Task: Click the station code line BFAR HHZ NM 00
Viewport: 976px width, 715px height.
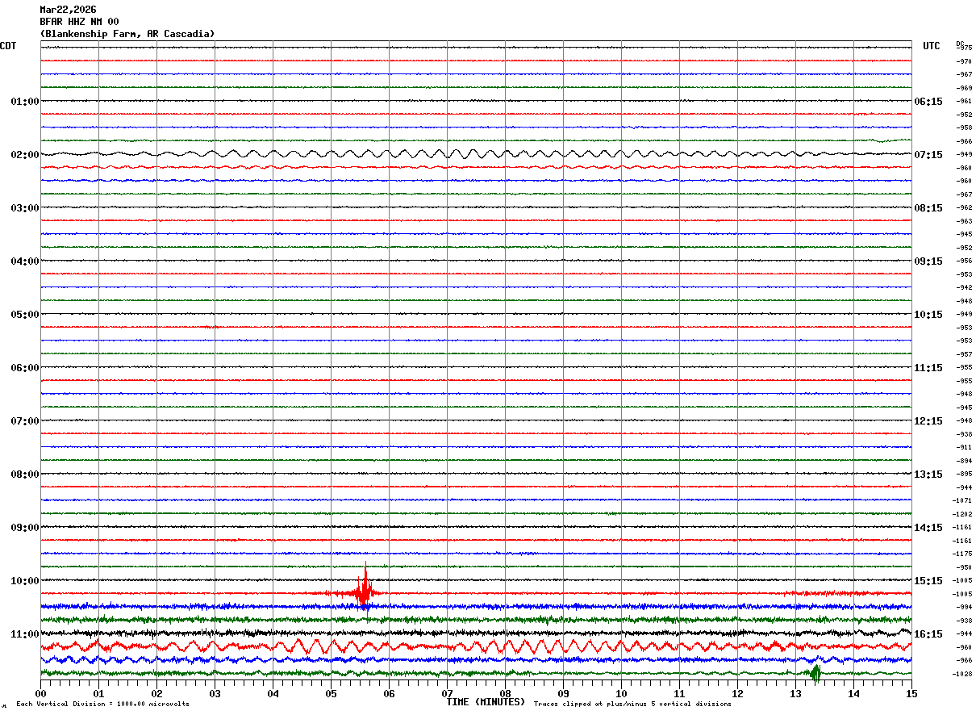Action: click(x=79, y=22)
